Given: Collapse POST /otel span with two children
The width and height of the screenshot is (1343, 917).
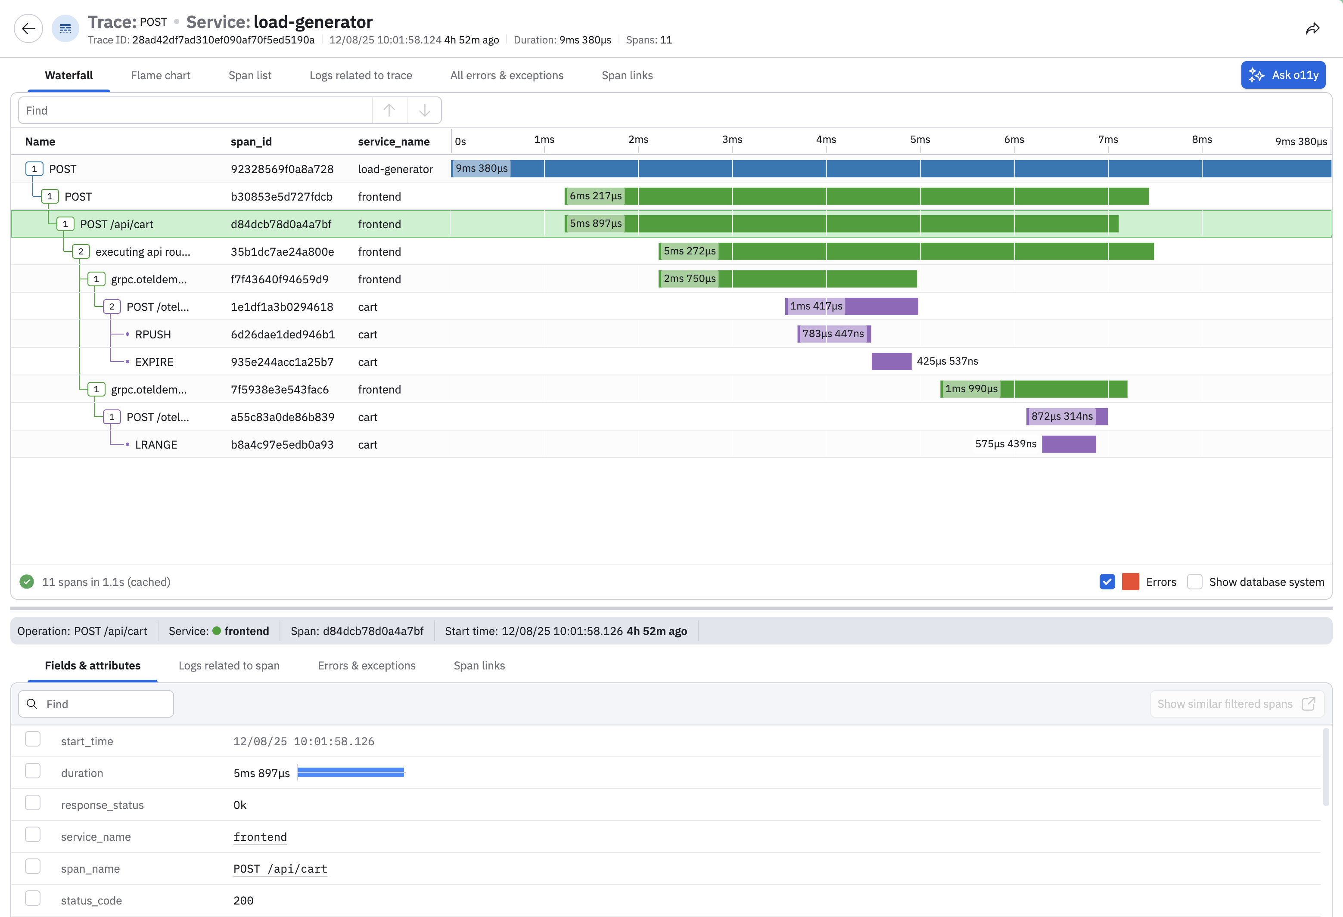Looking at the screenshot, I should point(112,307).
